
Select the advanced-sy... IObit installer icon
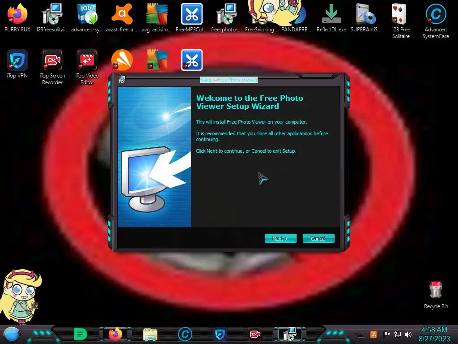[87, 17]
